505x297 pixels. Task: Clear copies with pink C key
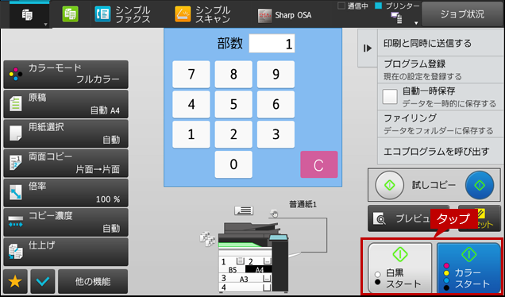[x=319, y=164]
